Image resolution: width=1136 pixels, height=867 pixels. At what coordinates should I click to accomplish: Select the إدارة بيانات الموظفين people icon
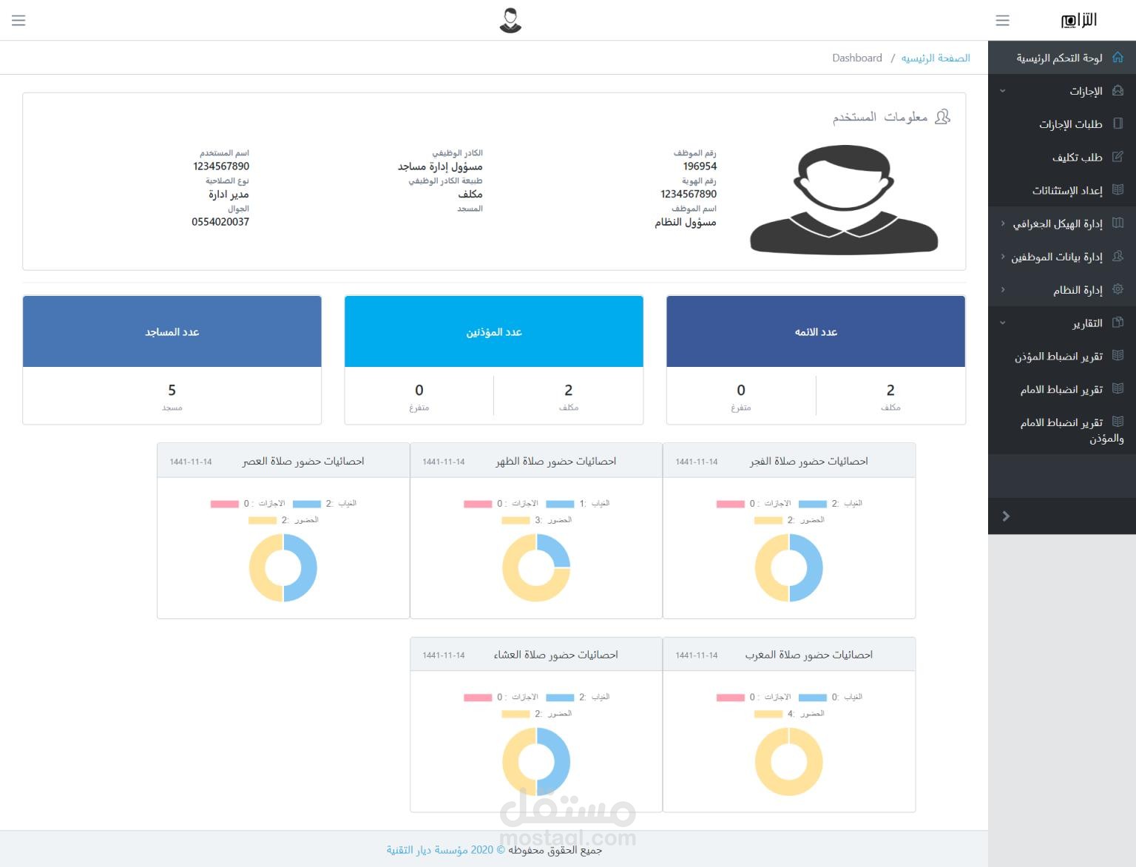point(1118,256)
